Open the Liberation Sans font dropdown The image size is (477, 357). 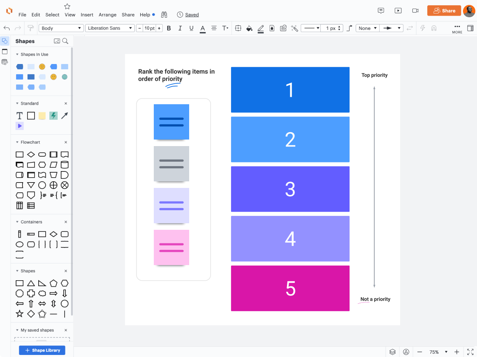(110, 28)
